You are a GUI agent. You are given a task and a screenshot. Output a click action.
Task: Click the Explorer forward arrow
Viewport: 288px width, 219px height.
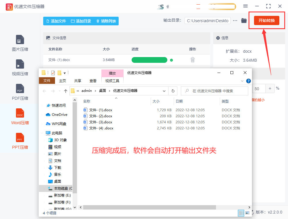53,91
